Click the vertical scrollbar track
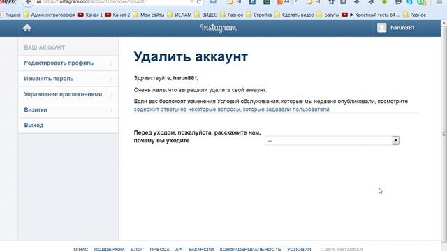The height and width of the screenshot is (251, 447). pyautogui.click(x=444, y=134)
